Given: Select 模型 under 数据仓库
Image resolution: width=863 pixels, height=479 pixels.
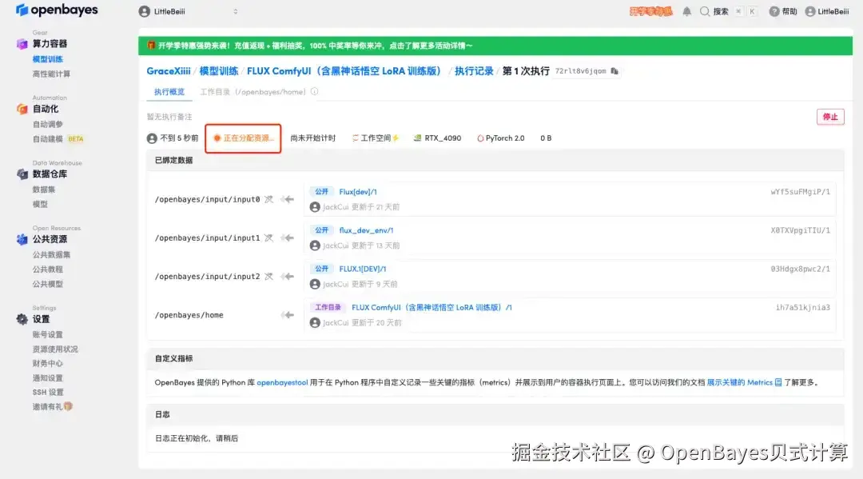Looking at the screenshot, I should tap(40, 204).
